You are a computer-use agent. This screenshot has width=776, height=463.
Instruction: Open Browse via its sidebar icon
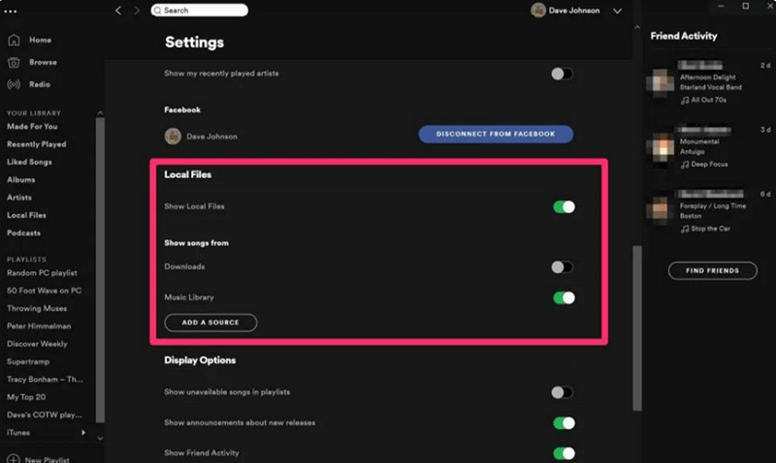point(14,62)
